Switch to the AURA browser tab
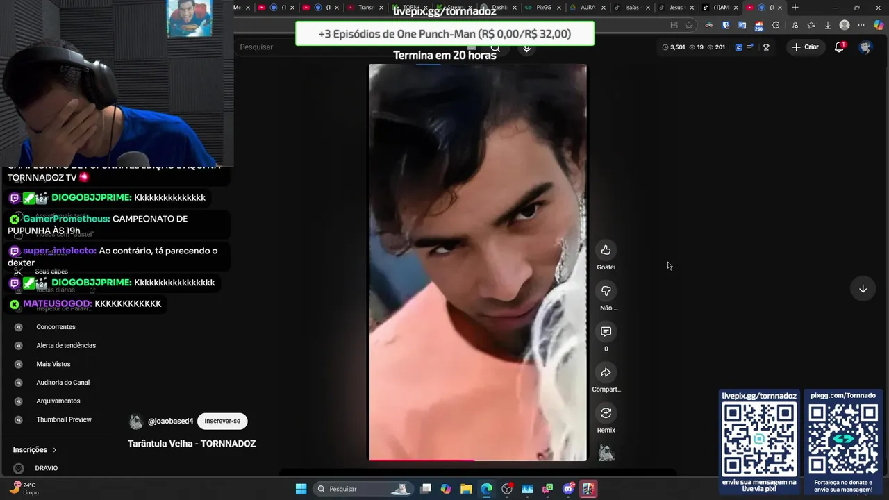Screen dimensions: 889x500 pos(587,8)
